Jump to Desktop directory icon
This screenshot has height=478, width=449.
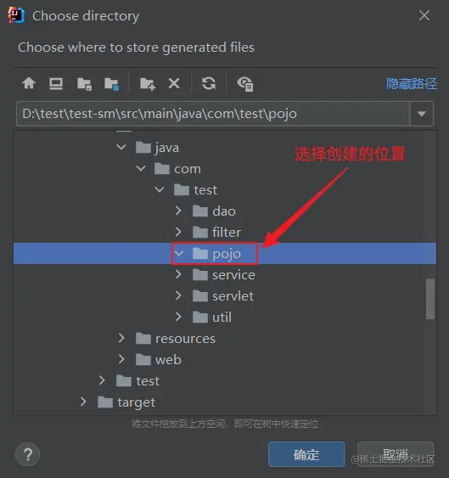pos(56,83)
